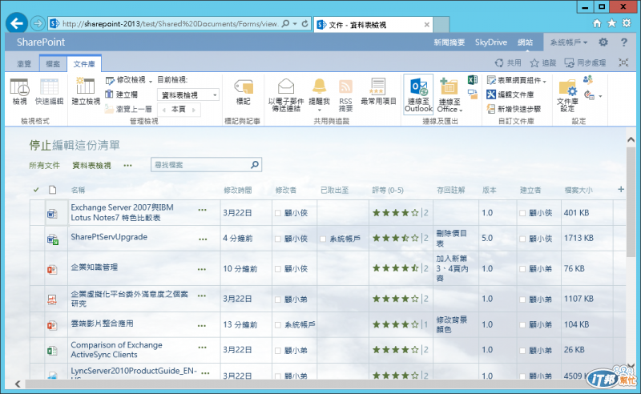
Task: Click the focus on content icon
Action: click(x=623, y=62)
